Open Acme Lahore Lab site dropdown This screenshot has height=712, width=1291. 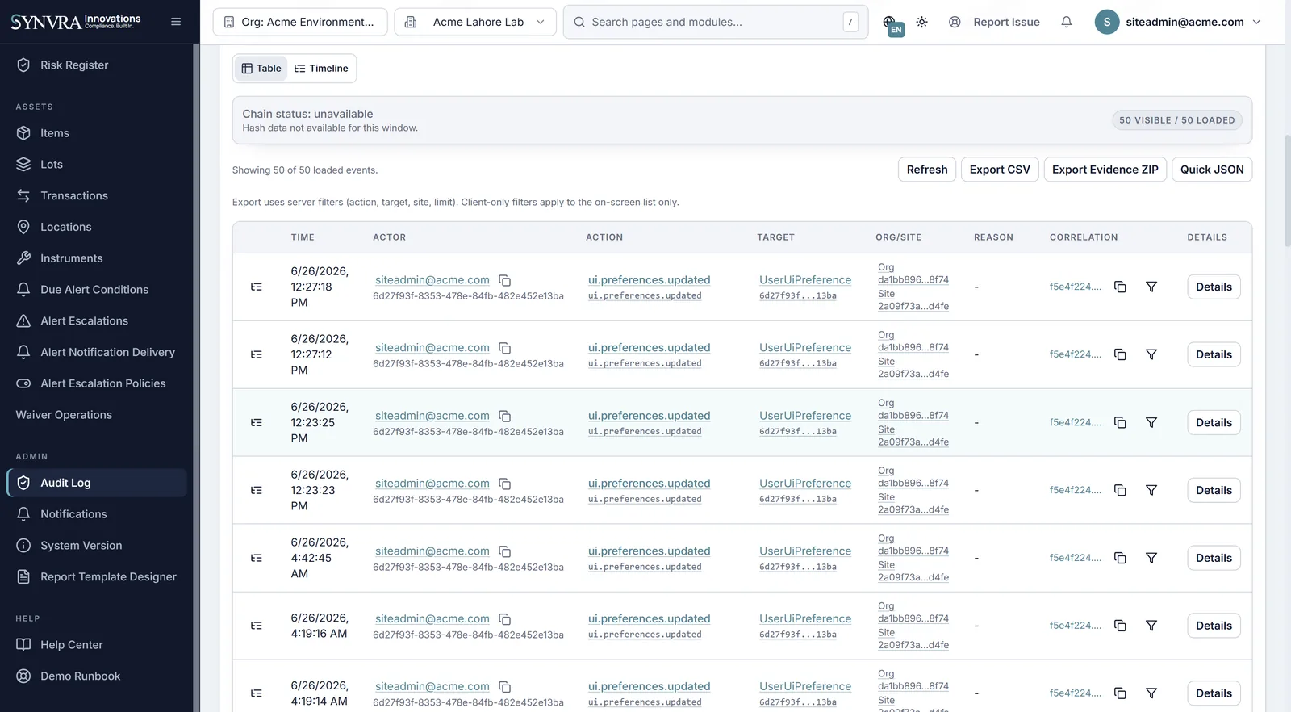tap(475, 22)
